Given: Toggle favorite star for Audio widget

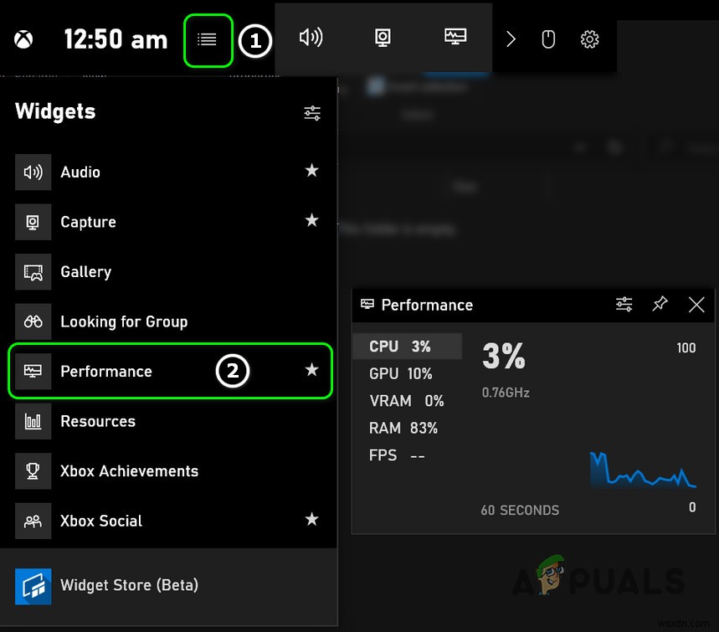Looking at the screenshot, I should pos(311,171).
